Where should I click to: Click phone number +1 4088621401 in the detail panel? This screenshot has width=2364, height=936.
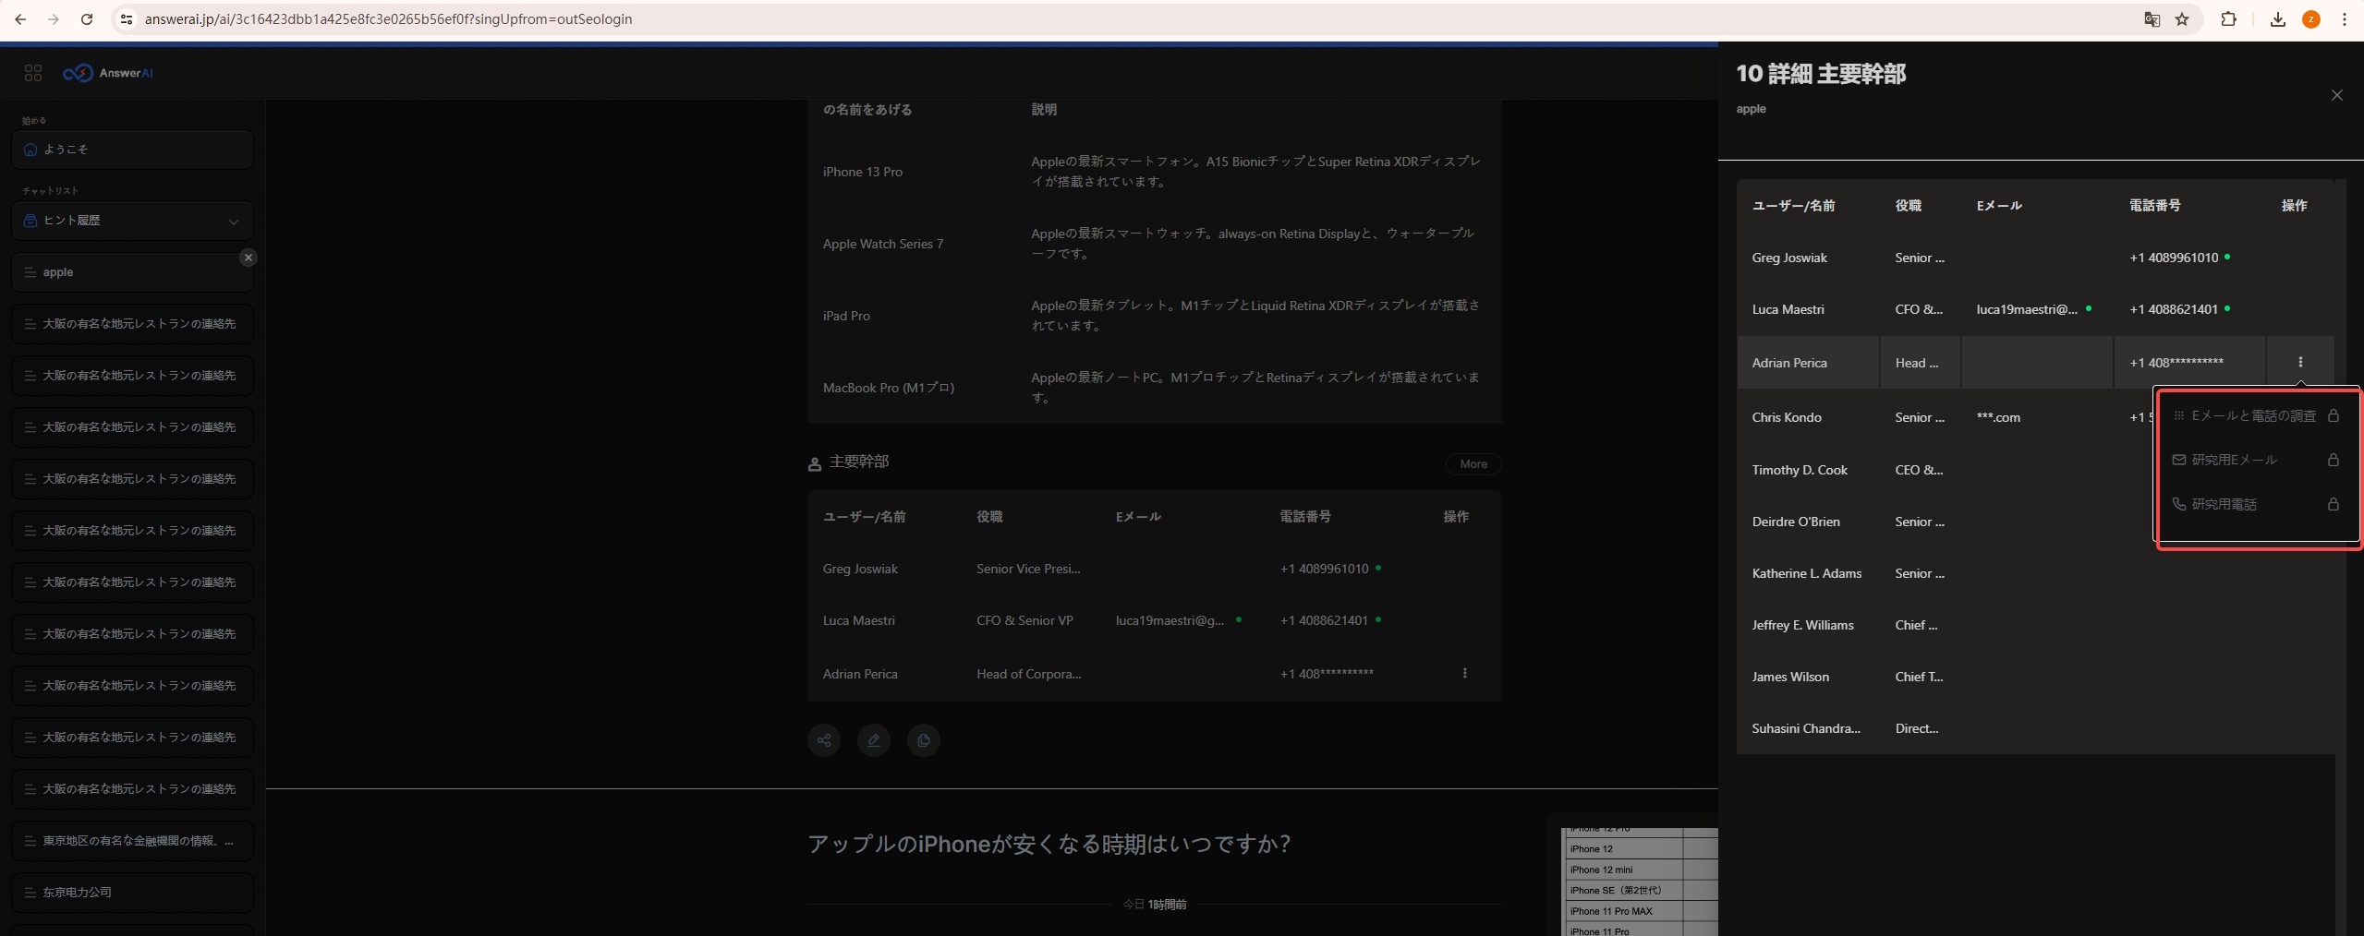2173,309
